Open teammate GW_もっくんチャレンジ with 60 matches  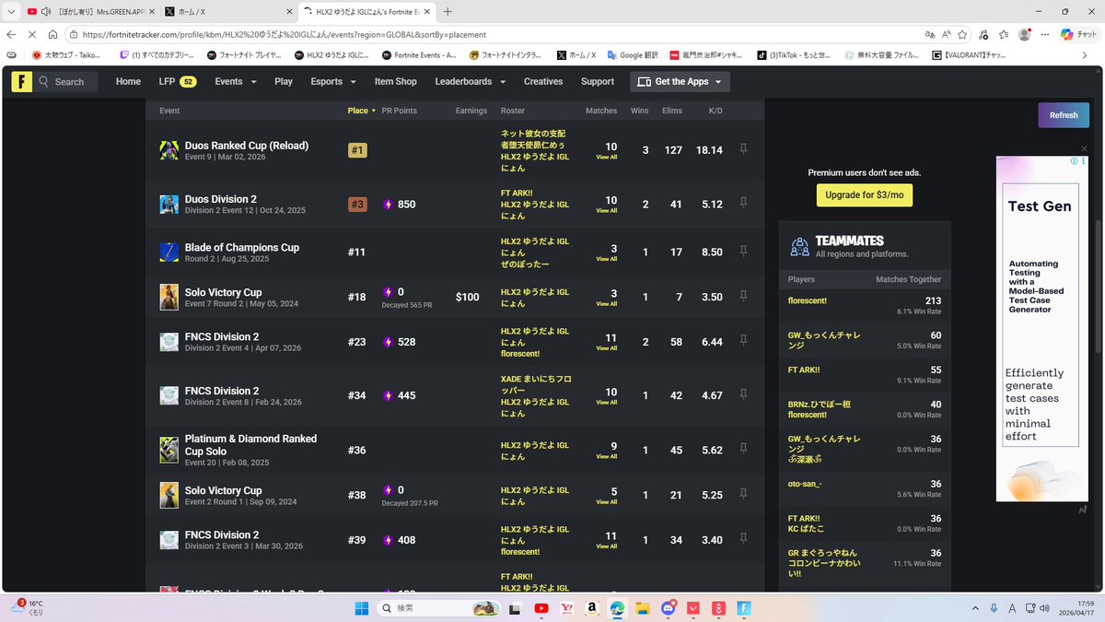[824, 340]
